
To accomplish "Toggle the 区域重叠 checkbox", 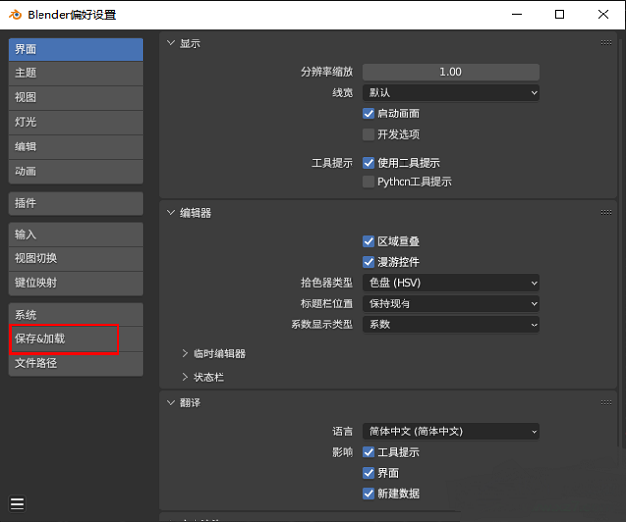I will [x=368, y=241].
